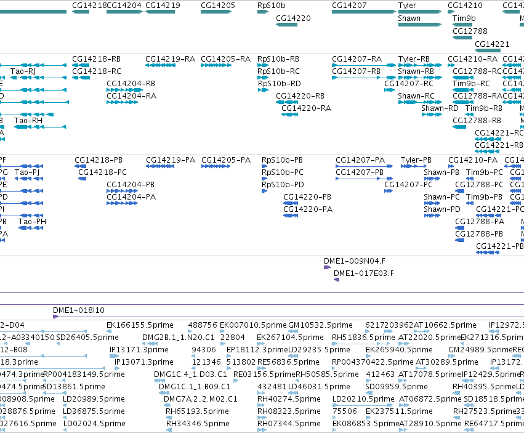Viewport: 524px width, 433px height.
Task: Click the RpS10b-RB transcript label
Action: [x=278, y=59]
